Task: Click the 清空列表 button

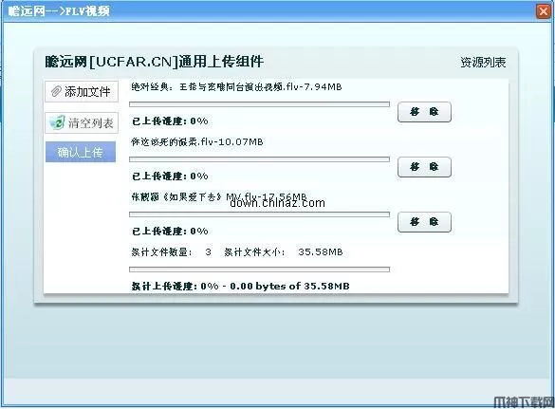Action: [x=82, y=122]
